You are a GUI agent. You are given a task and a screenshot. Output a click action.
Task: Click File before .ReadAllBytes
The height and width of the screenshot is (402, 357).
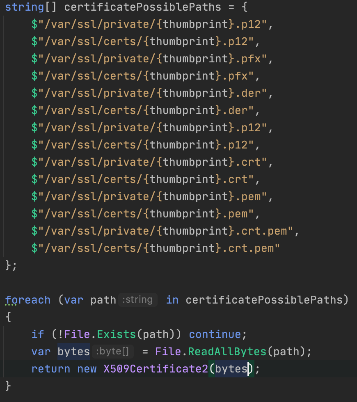(168, 352)
